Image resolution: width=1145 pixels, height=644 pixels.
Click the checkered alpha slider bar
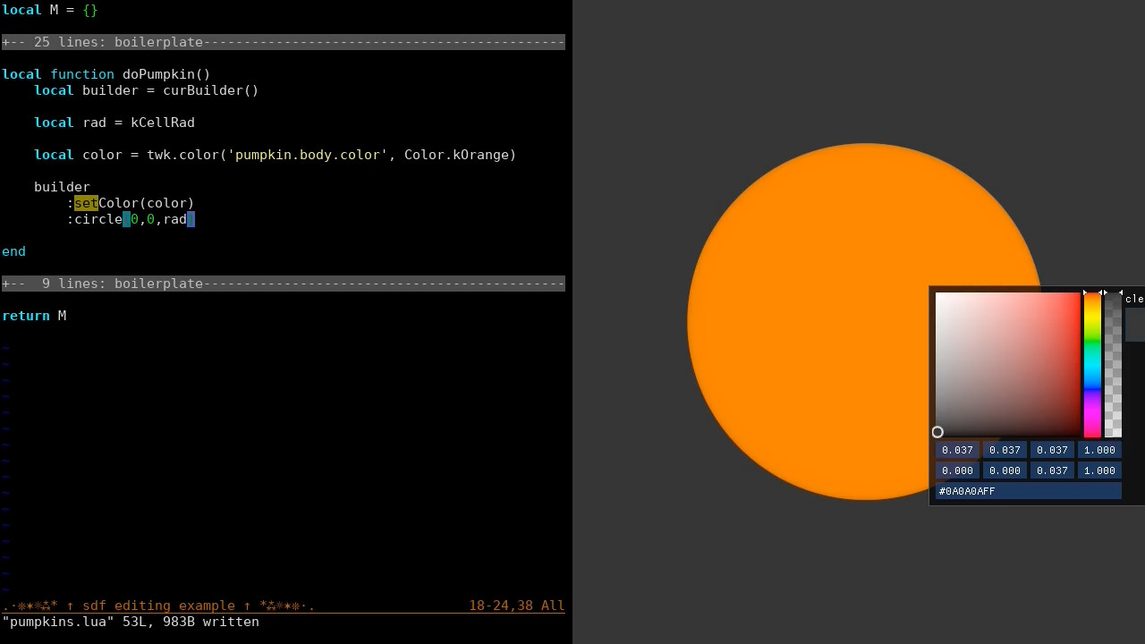pyautogui.click(x=1113, y=365)
